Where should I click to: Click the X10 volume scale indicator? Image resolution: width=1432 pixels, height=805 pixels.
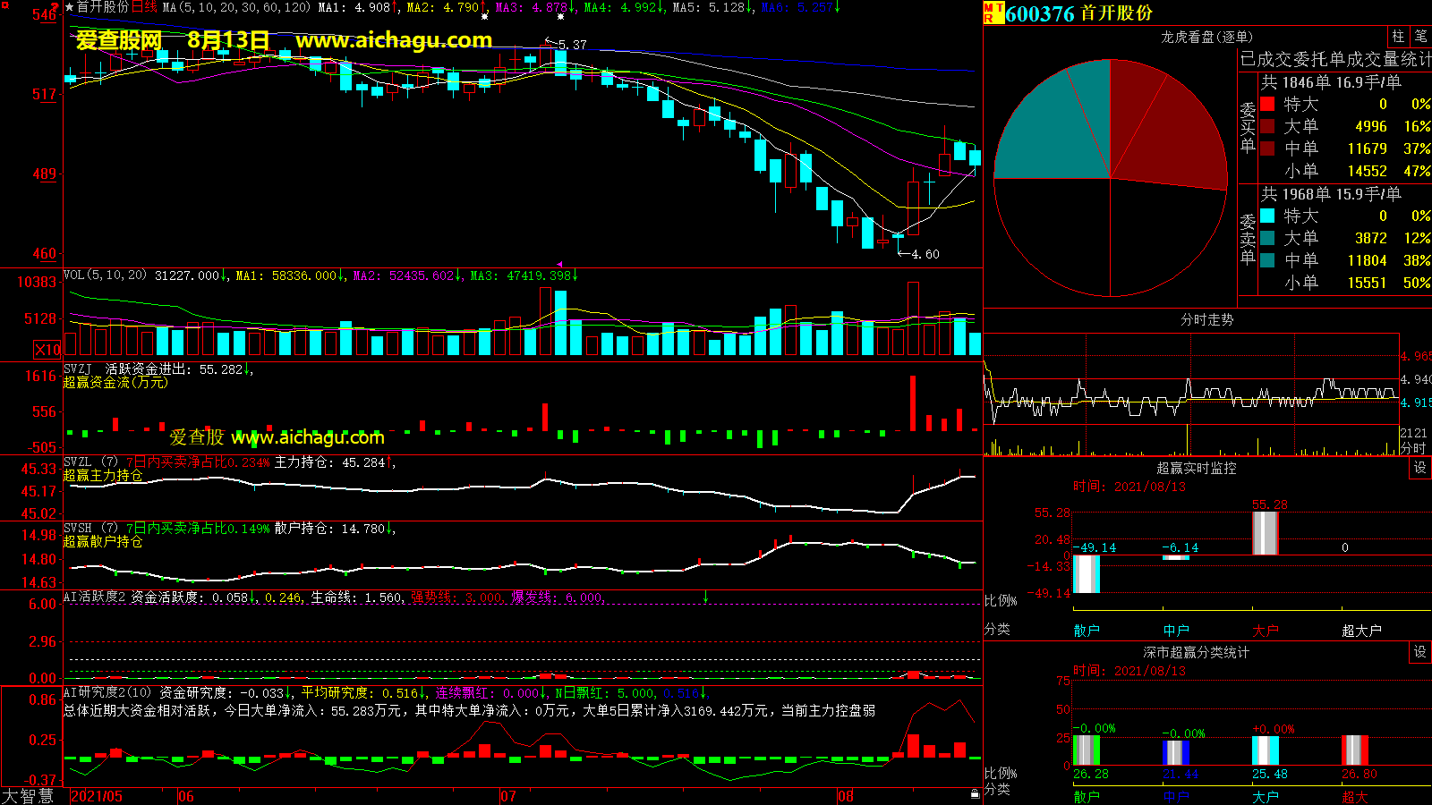click(47, 350)
